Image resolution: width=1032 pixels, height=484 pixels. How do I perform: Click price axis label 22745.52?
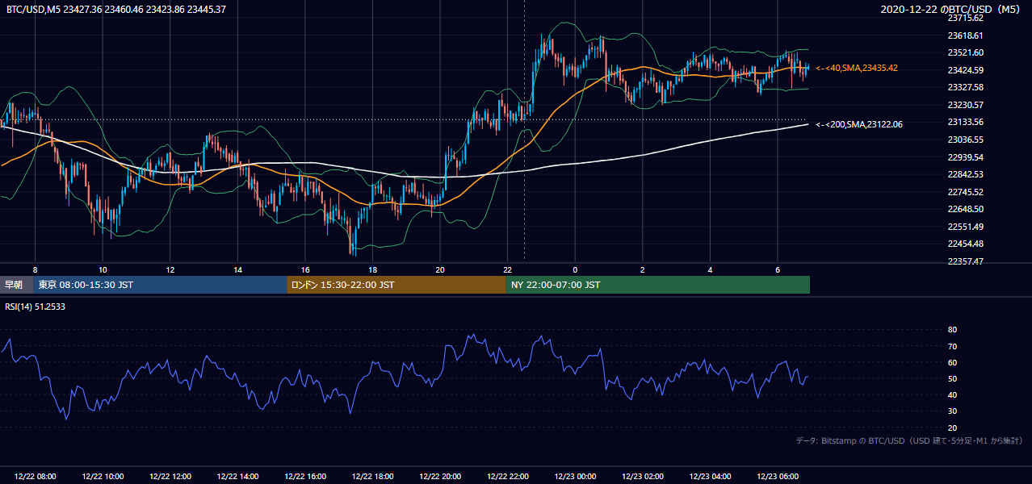coord(965,192)
